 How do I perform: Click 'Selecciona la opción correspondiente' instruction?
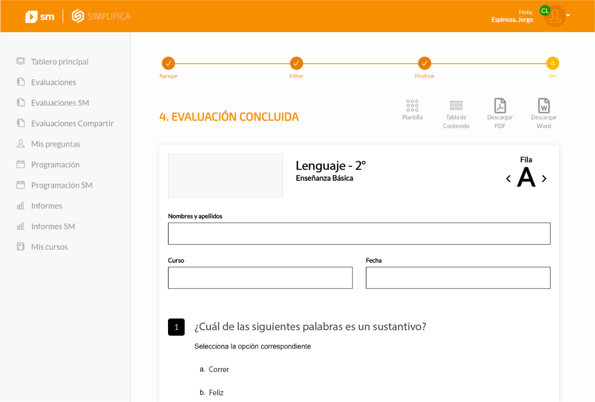tap(253, 346)
